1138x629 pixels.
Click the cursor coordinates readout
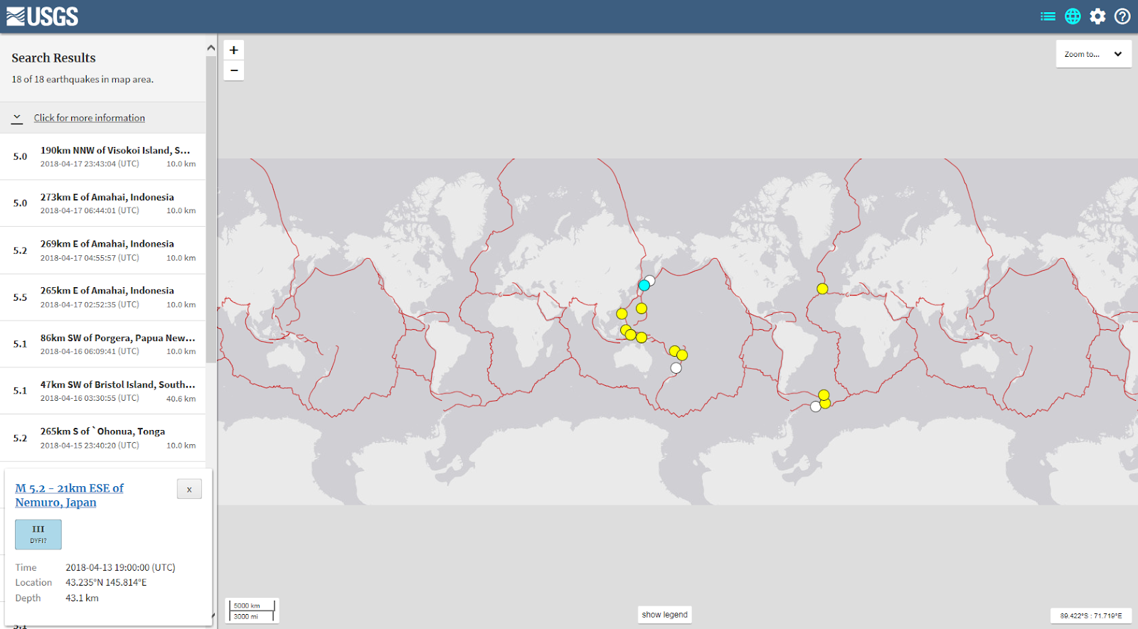pyautogui.click(x=1091, y=615)
